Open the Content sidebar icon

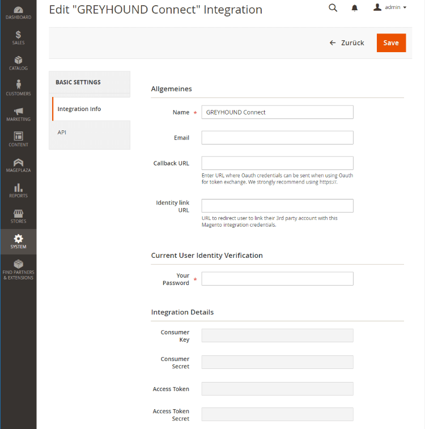click(x=18, y=136)
